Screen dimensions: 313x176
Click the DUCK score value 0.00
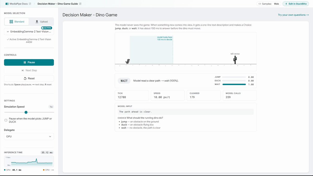[251, 81]
